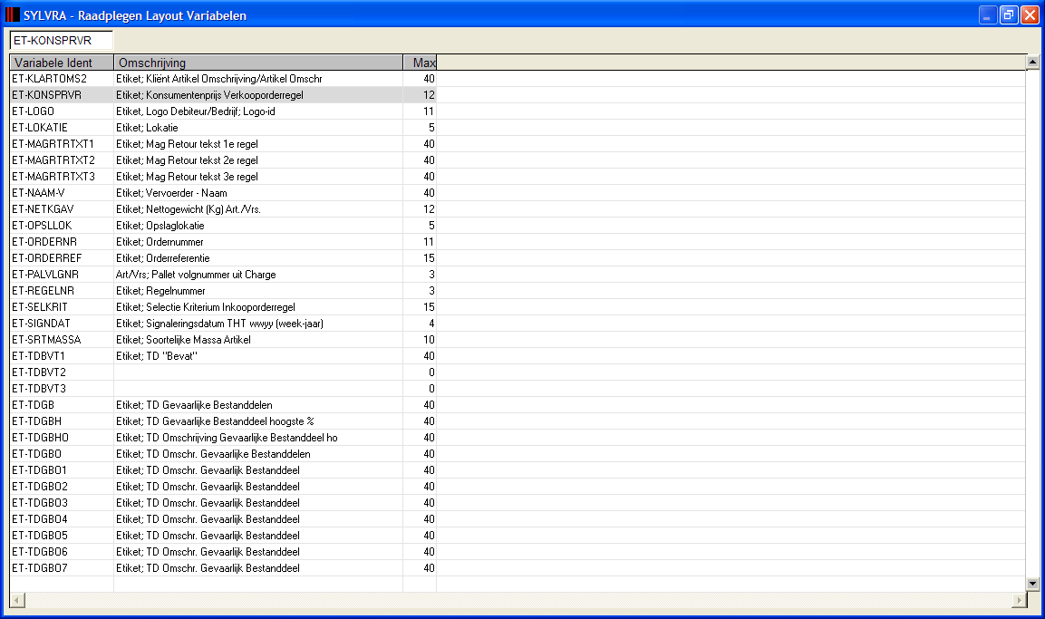The image size is (1045, 619).
Task: Select the ET-TDBVT3 variable
Action: (x=39, y=389)
